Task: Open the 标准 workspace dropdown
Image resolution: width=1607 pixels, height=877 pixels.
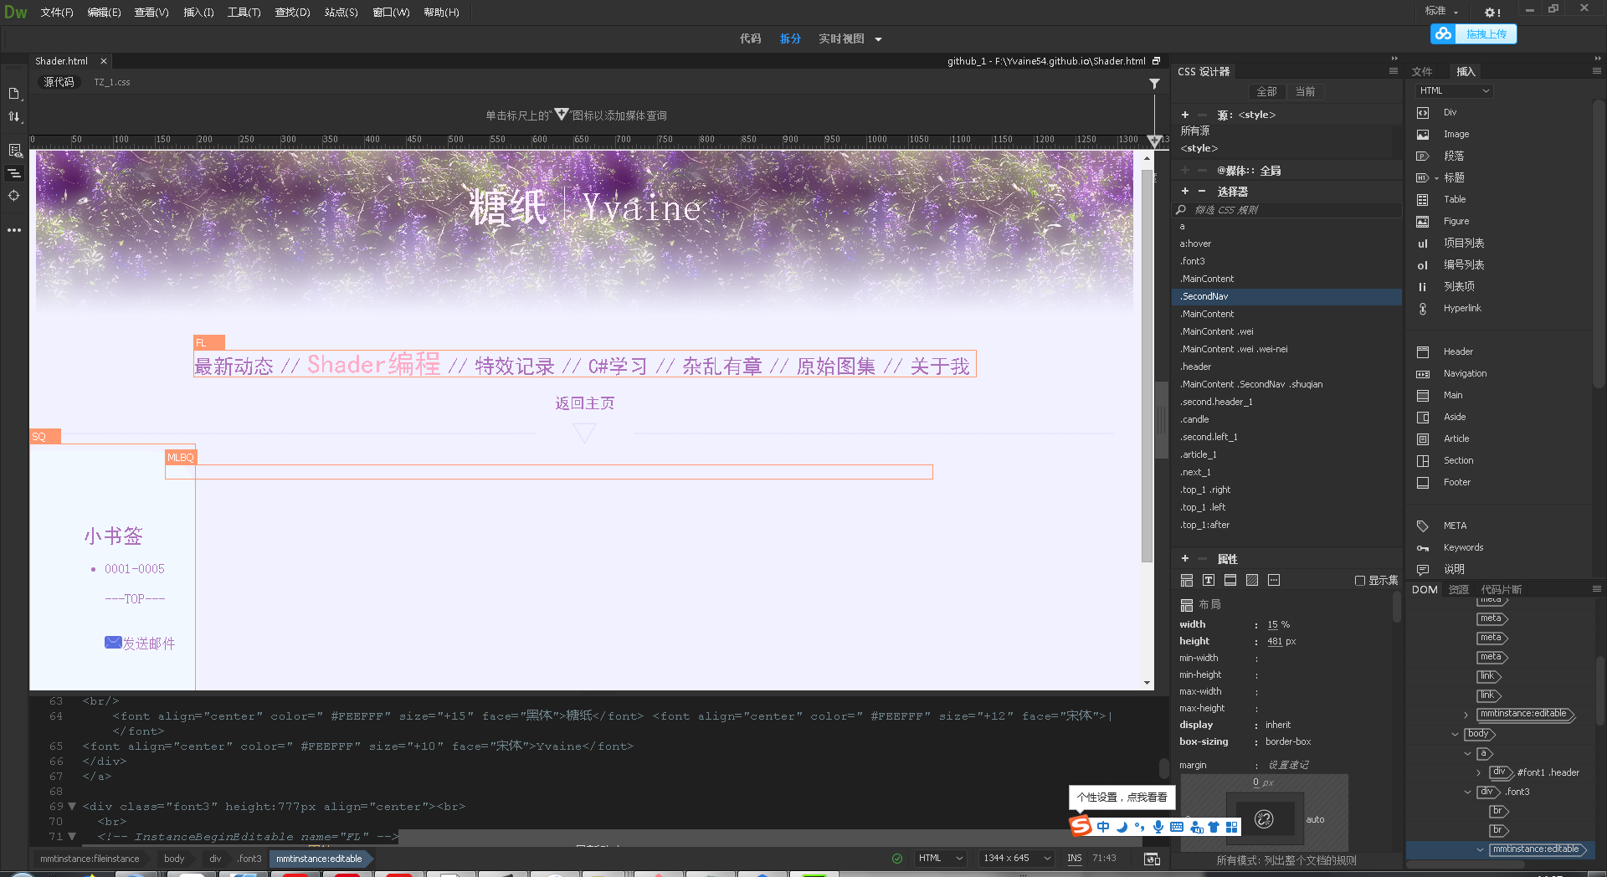Action: click(x=1442, y=11)
